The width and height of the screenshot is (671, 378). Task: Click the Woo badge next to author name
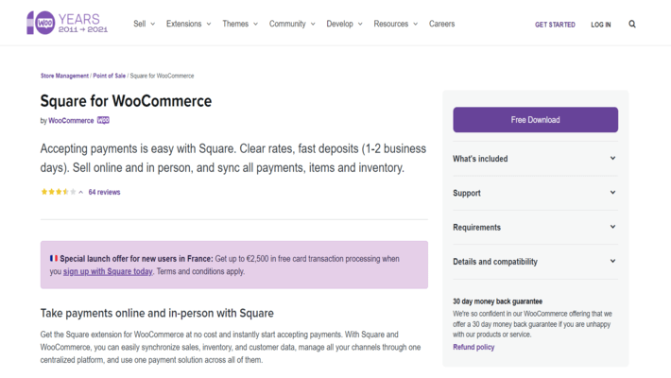[103, 121]
